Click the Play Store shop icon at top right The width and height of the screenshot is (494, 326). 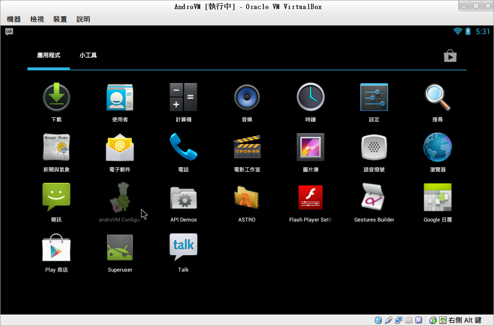point(450,56)
